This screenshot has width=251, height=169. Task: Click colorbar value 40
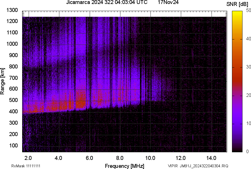tap(248, 39)
